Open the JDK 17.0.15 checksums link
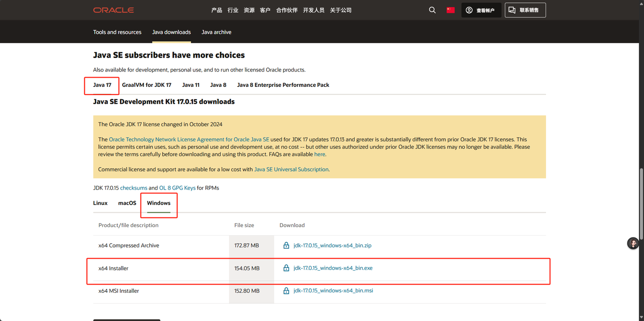This screenshot has height=321, width=644. (x=134, y=188)
